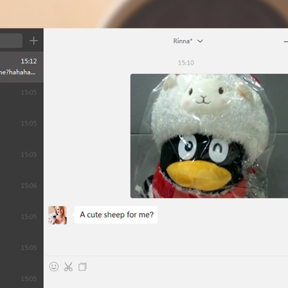Start a screenshot capture with the scissors icon
288x288 pixels.
pyautogui.click(x=68, y=267)
